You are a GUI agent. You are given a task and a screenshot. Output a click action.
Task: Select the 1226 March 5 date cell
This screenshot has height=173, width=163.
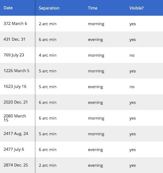16,71
